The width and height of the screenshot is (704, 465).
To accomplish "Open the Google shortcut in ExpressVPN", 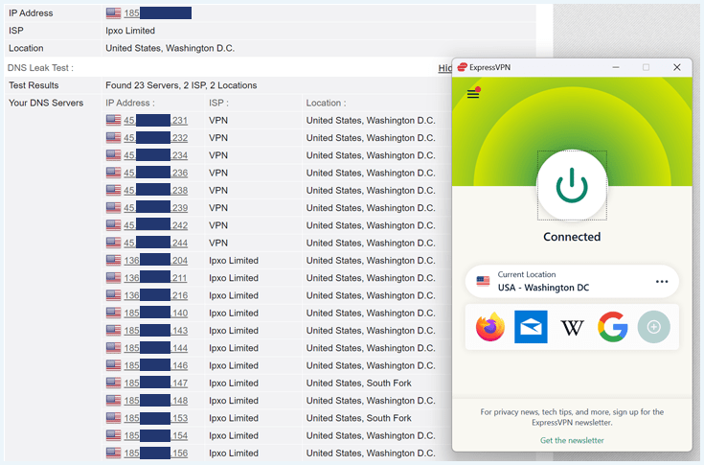I will tap(613, 327).
